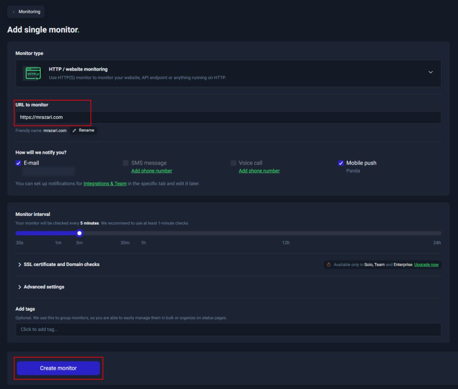Click Add phone number under Voice call
458x389 pixels.
(259, 171)
